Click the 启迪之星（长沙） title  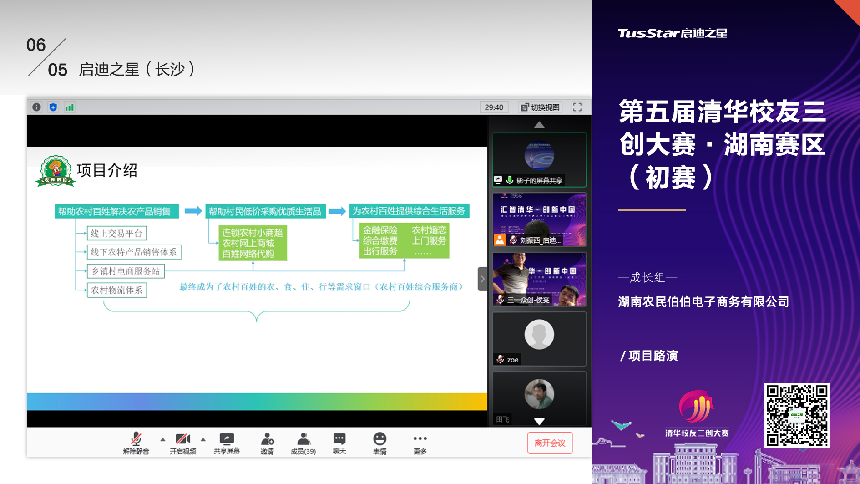[138, 69]
